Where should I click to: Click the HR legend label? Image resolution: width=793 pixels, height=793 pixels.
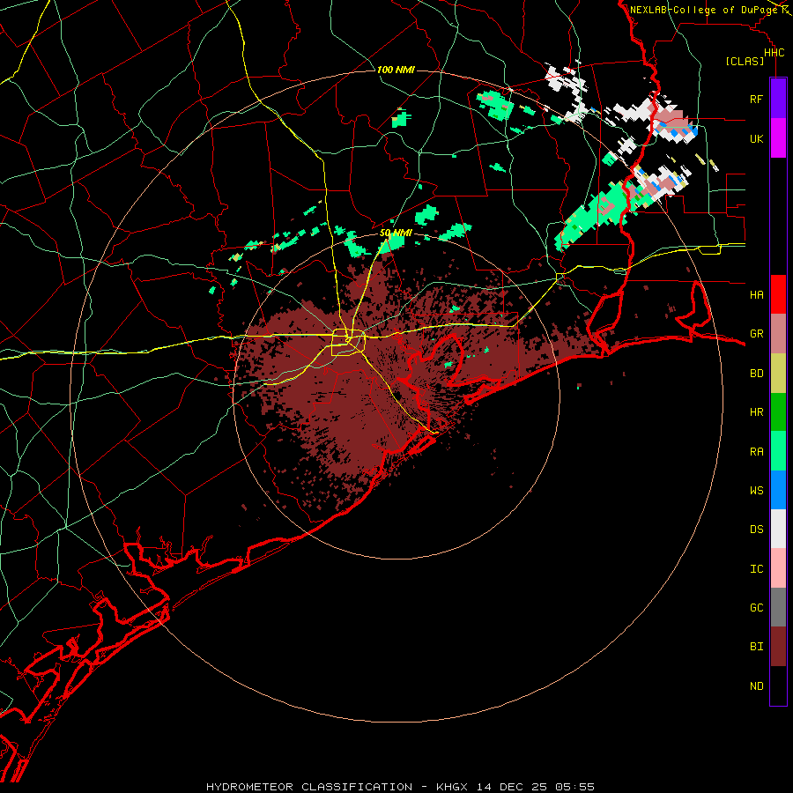click(756, 412)
